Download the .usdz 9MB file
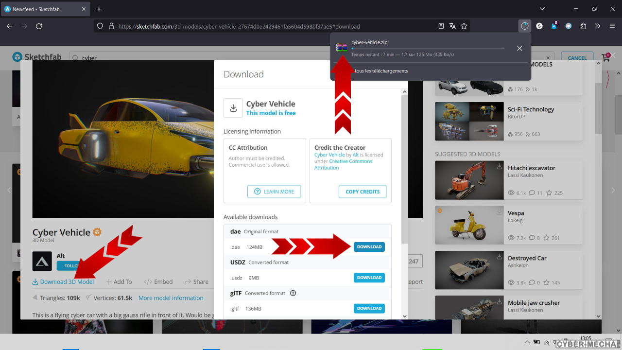This screenshot has height=350, width=622. [369, 278]
